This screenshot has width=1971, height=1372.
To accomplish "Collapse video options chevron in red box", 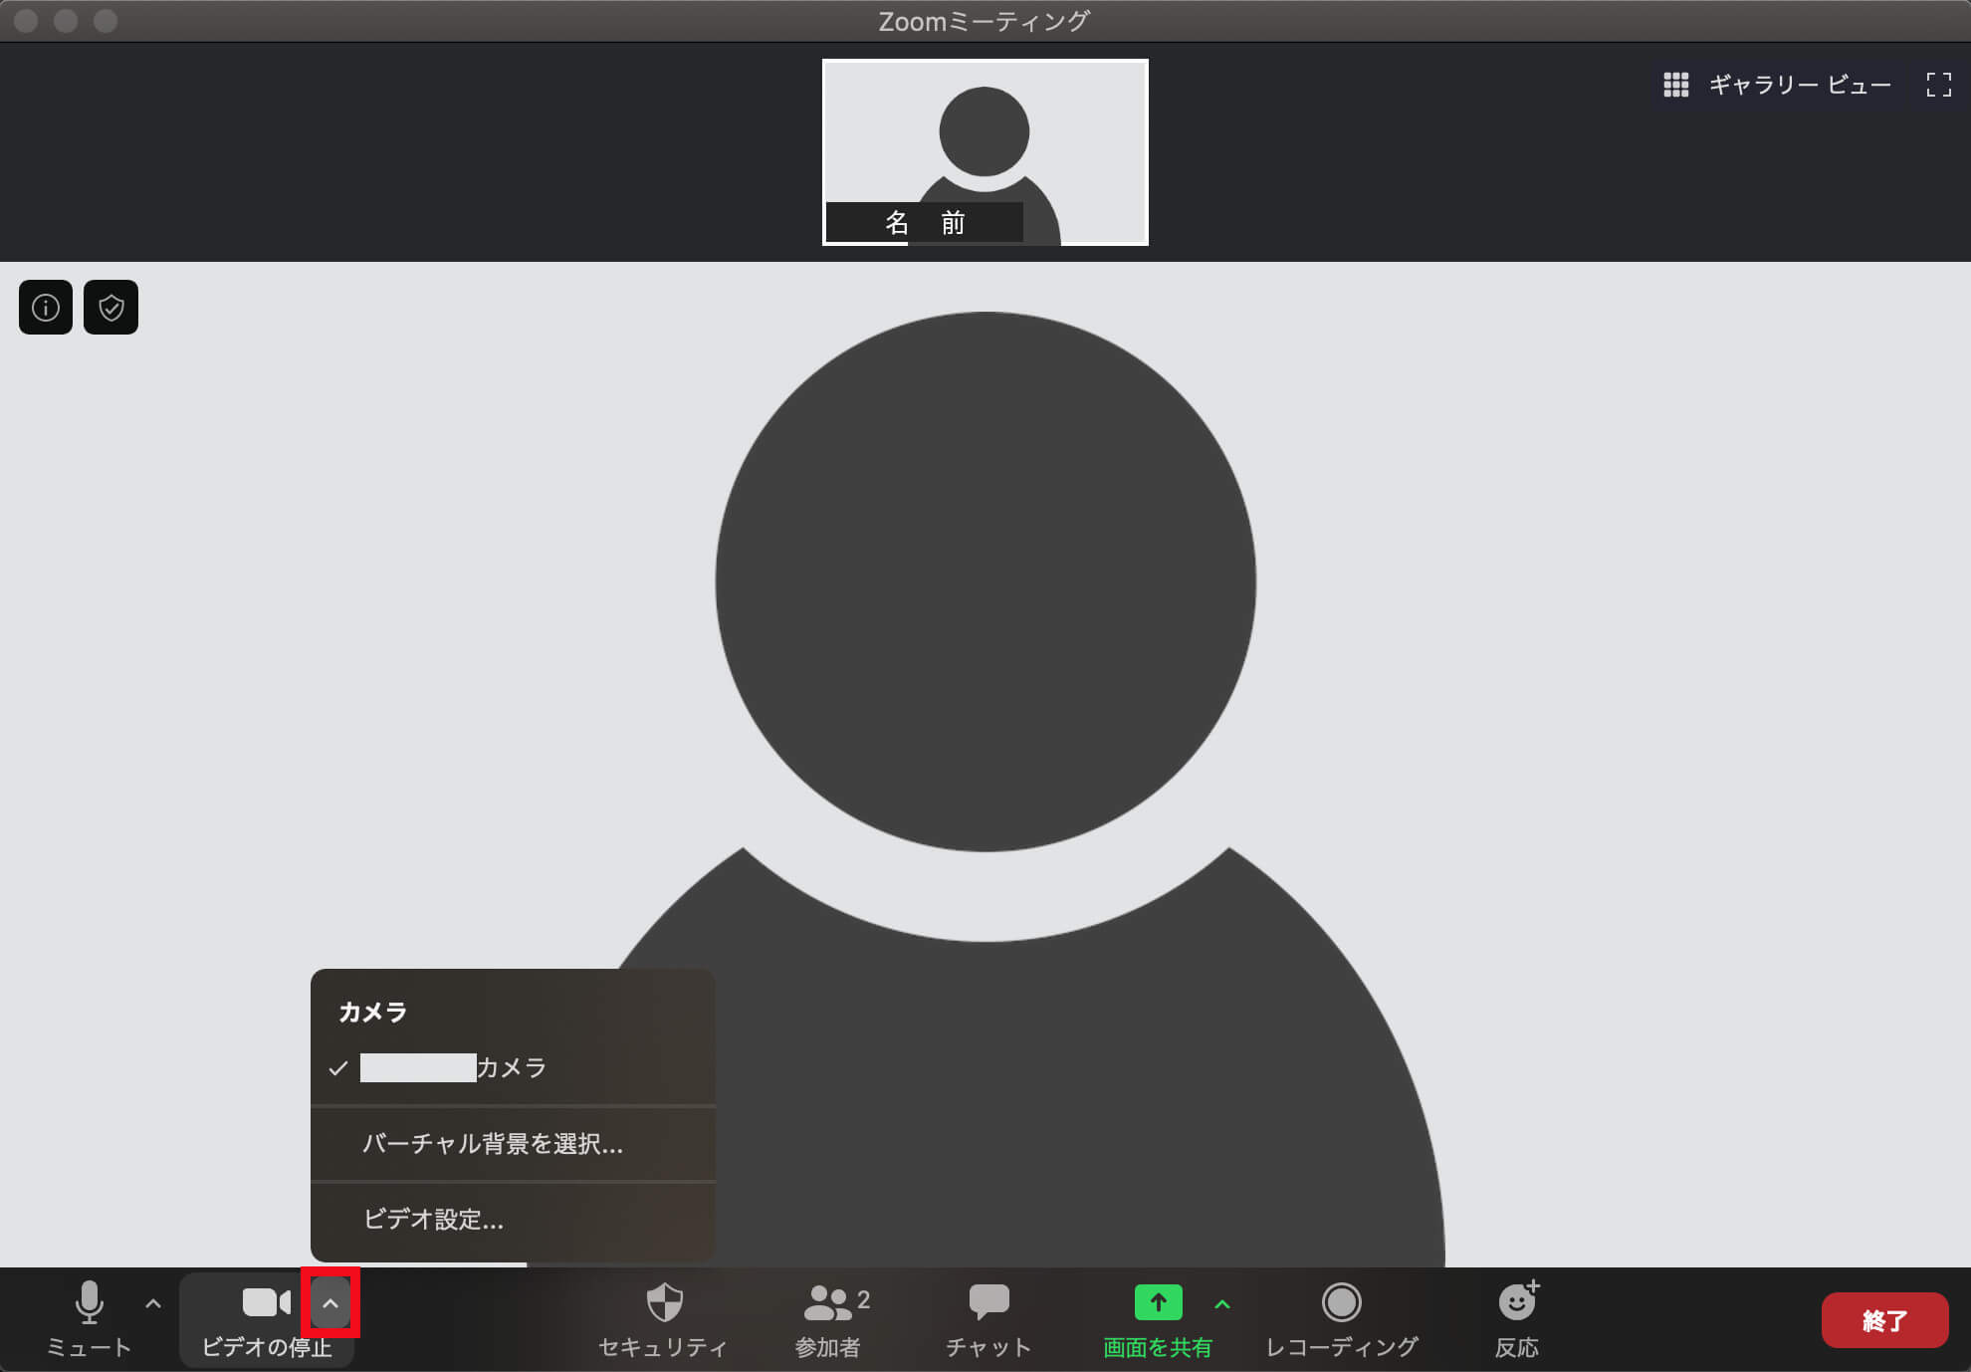I will click(330, 1303).
